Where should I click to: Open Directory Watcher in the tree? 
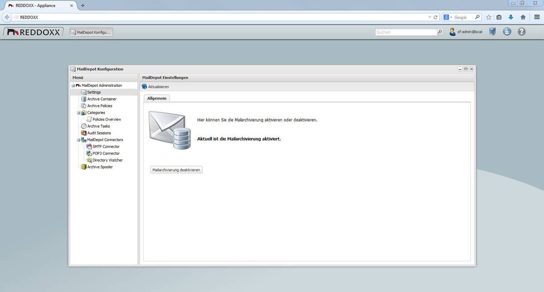(x=107, y=160)
